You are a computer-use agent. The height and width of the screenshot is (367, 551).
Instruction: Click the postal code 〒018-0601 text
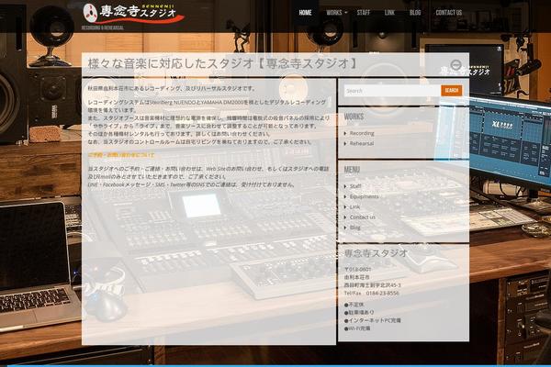[357, 269]
